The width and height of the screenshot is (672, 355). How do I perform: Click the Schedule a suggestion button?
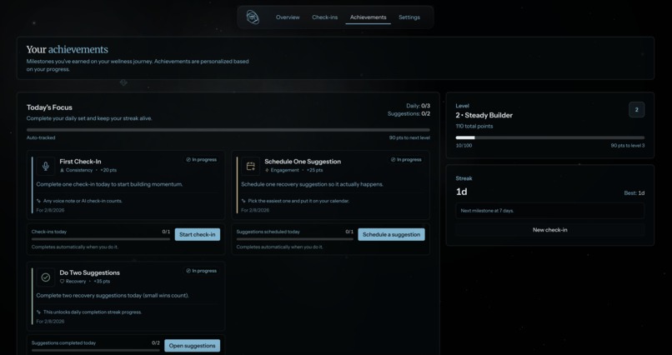click(x=391, y=235)
